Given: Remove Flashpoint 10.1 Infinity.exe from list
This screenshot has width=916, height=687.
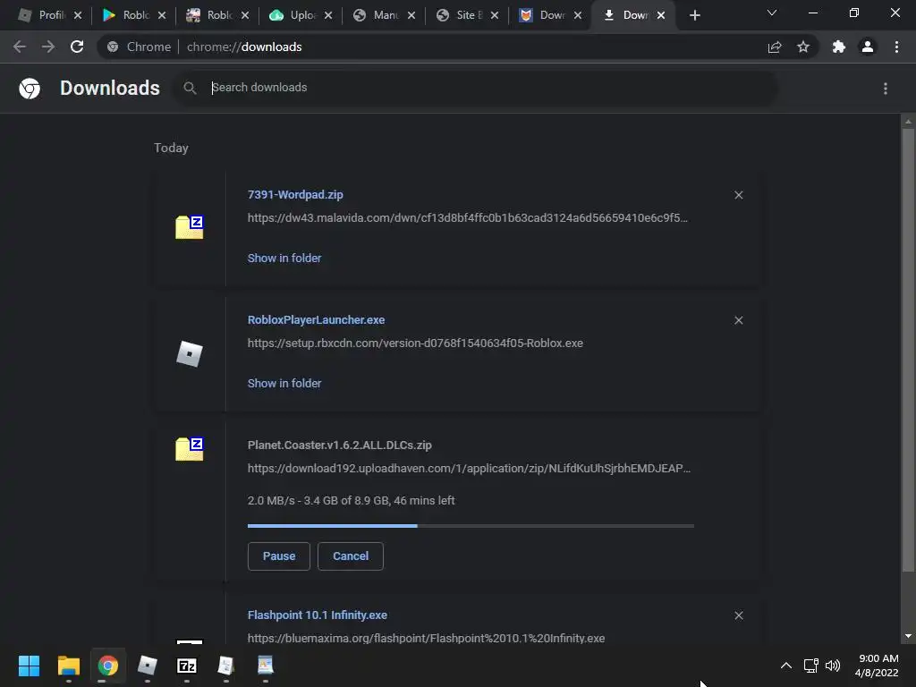Looking at the screenshot, I should click(738, 615).
